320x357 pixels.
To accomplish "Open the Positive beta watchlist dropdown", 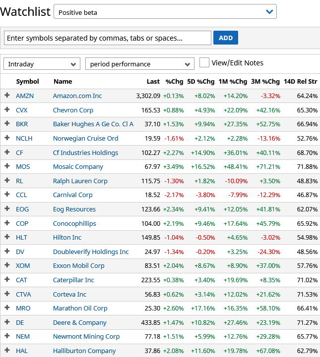I will tap(165, 11).
